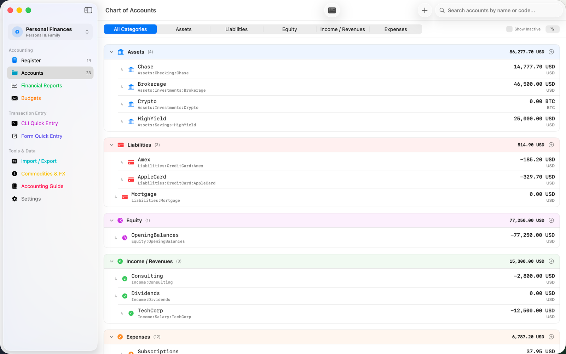Image resolution: width=566 pixels, height=354 pixels.
Task: Add account to Assets with plus circle
Action: 551,52
